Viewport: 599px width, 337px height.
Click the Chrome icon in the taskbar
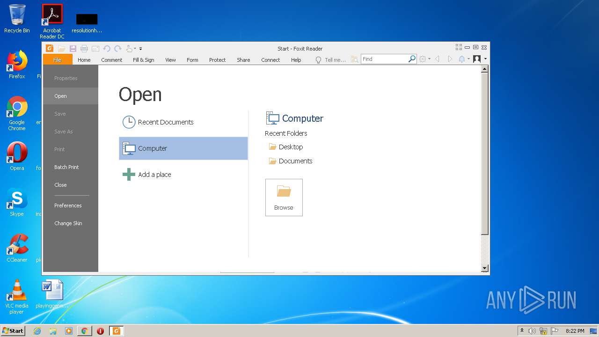84,331
